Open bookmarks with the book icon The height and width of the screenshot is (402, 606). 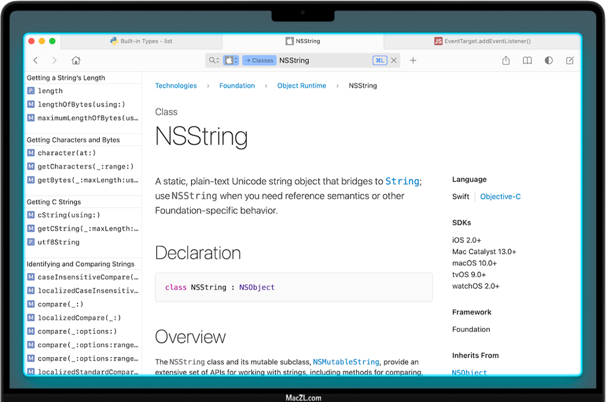[x=527, y=61]
